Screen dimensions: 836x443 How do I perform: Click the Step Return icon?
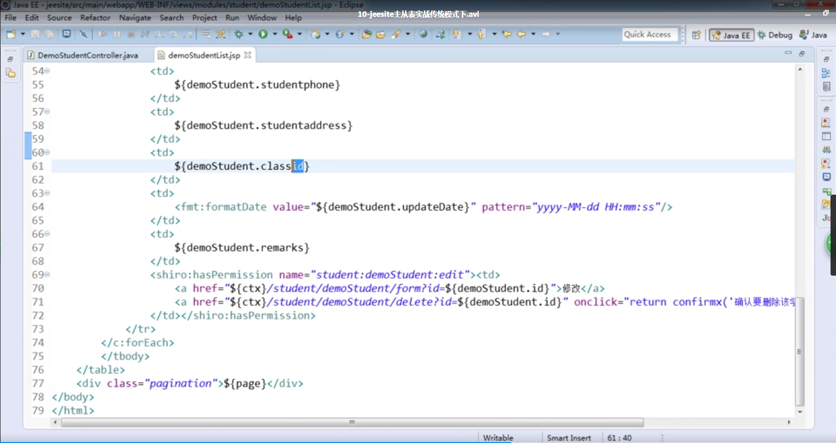pos(187,34)
